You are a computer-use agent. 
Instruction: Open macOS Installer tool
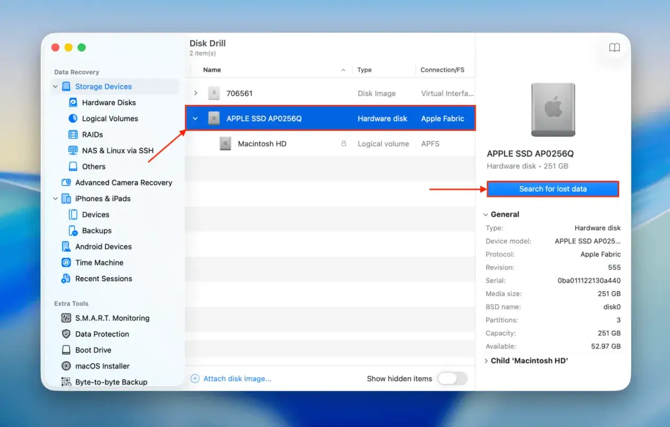point(103,366)
